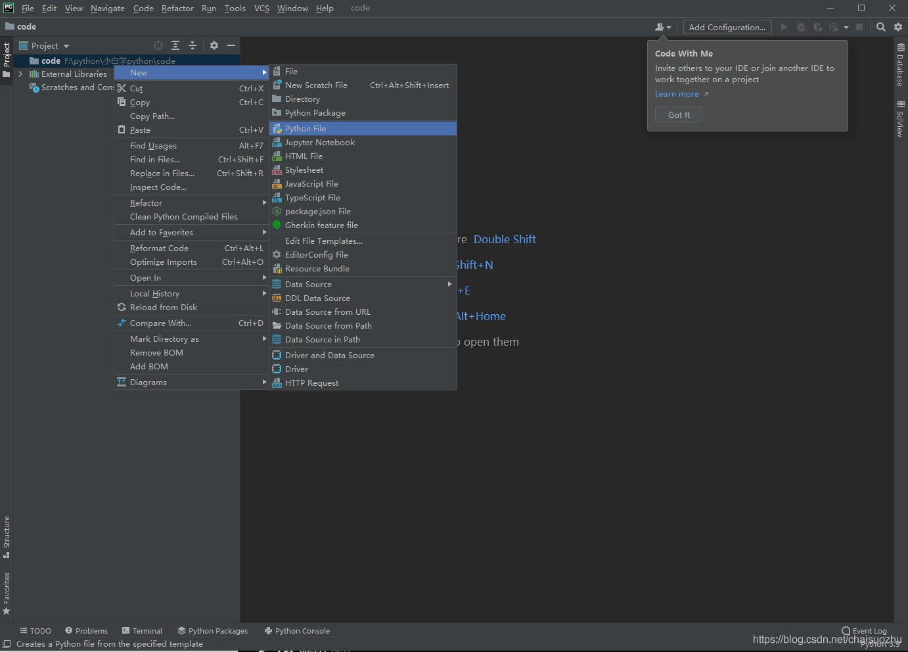Hide the Project panel with minus icon

231,45
